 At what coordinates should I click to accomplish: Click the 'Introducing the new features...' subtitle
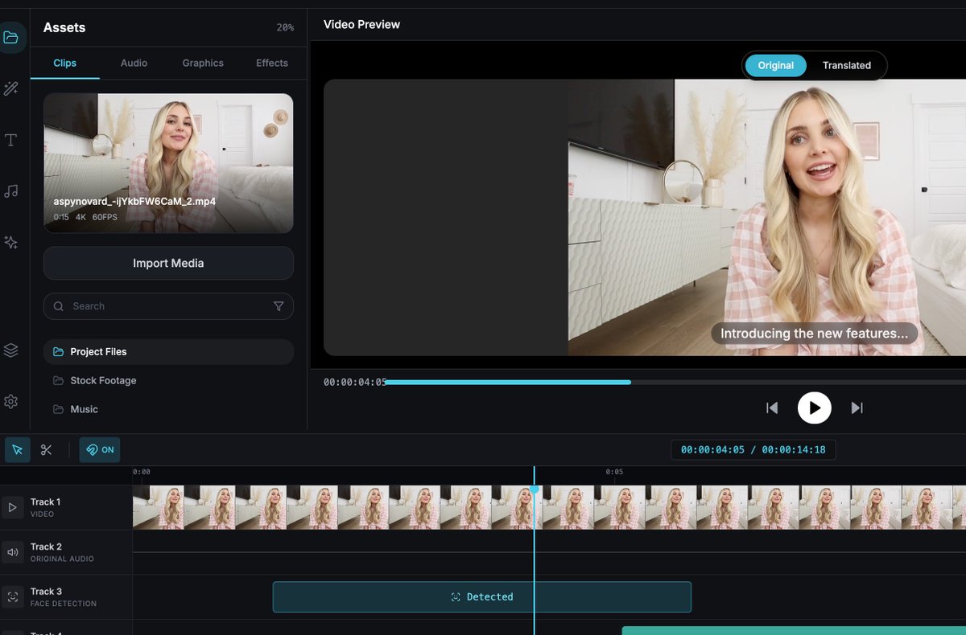(814, 334)
